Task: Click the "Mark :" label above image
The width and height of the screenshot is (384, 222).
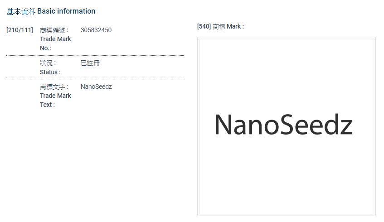Action: pos(235,26)
